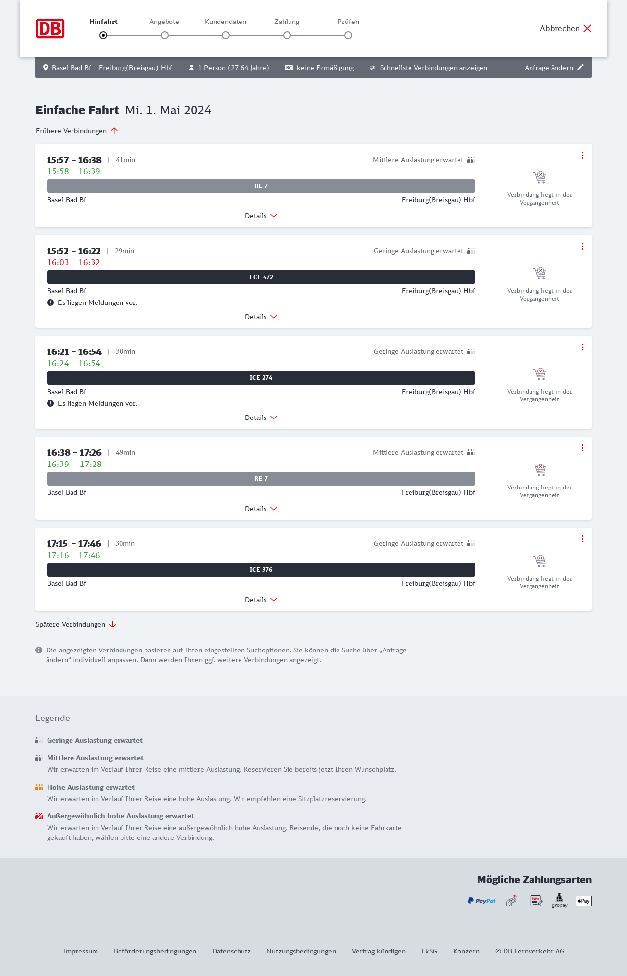Open the Impressum footer link
627x976 pixels.
pyautogui.click(x=80, y=951)
